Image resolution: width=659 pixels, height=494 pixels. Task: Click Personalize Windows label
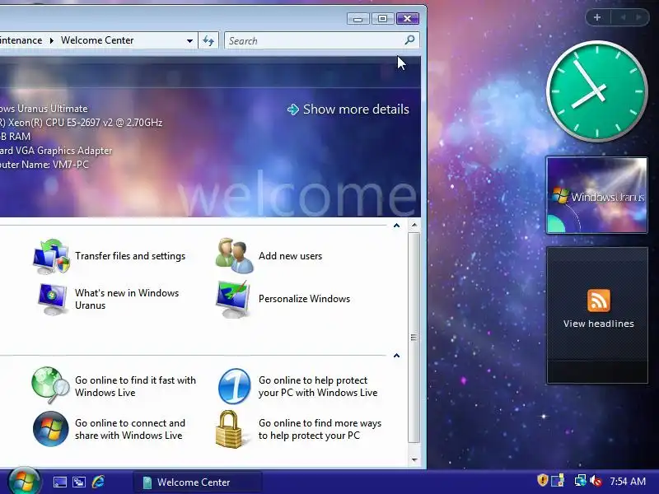[x=304, y=299]
